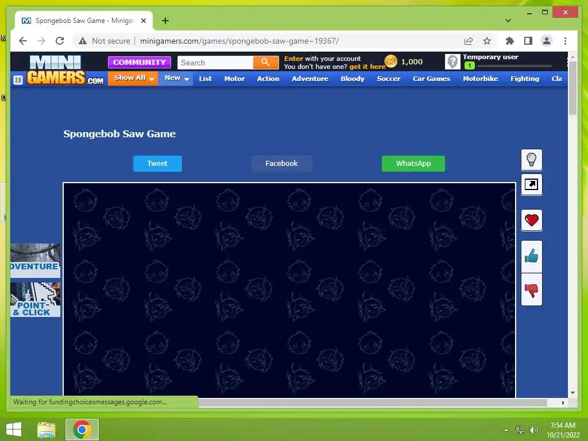Click the MiniGamers.com logo
The width and height of the screenshot is (588, 441).
(64, 69)
